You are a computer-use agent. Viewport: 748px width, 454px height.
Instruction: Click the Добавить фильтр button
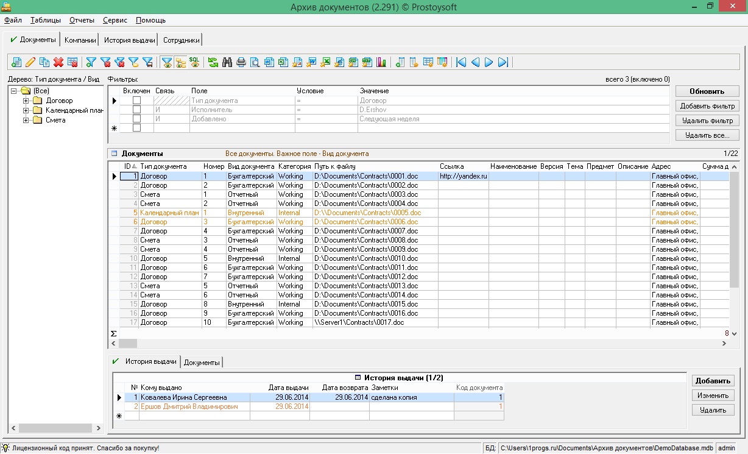pyautogui.click(x=707, y=106)
